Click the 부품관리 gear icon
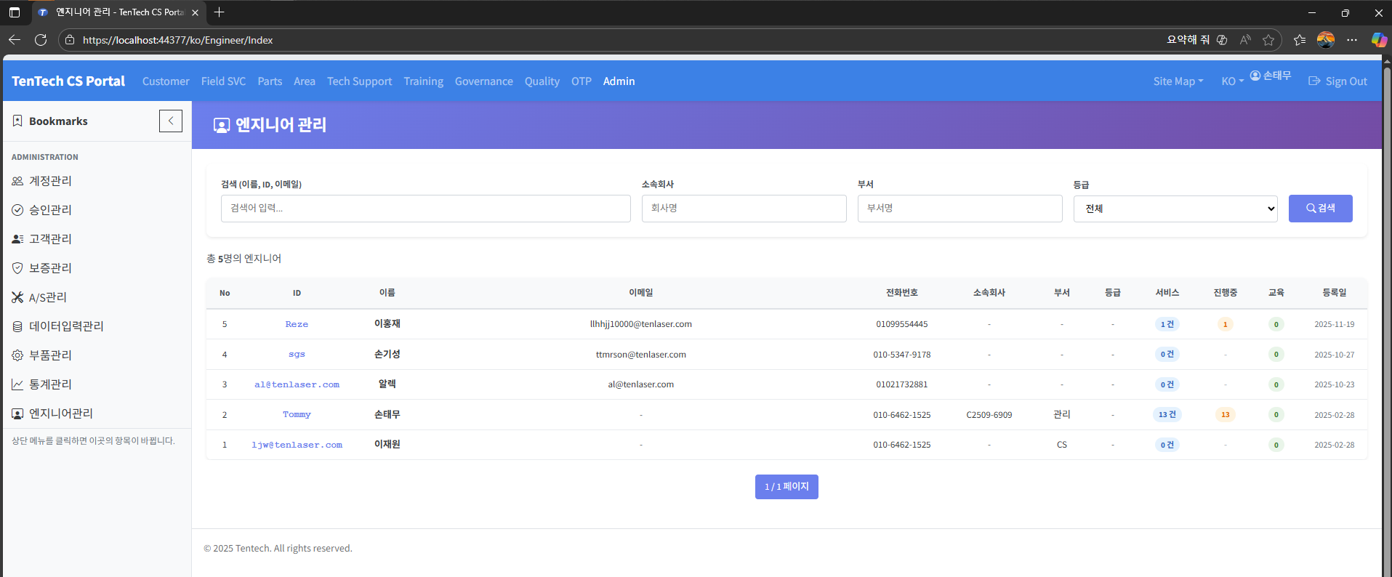This screenshot has height=577, width=1392. (x=17, y=355)
